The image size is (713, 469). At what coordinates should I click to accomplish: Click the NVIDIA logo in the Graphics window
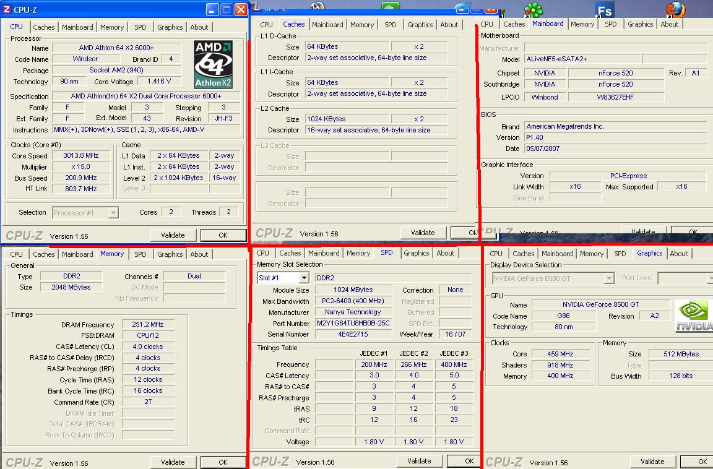pos(693,316)
